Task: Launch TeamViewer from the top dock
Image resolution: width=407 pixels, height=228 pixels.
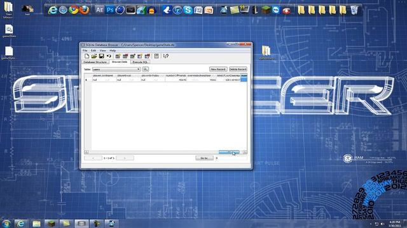Action: pos(276,10)
